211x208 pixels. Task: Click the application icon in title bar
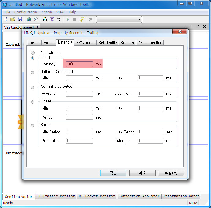pyautogui.click(x=5, y=5)
